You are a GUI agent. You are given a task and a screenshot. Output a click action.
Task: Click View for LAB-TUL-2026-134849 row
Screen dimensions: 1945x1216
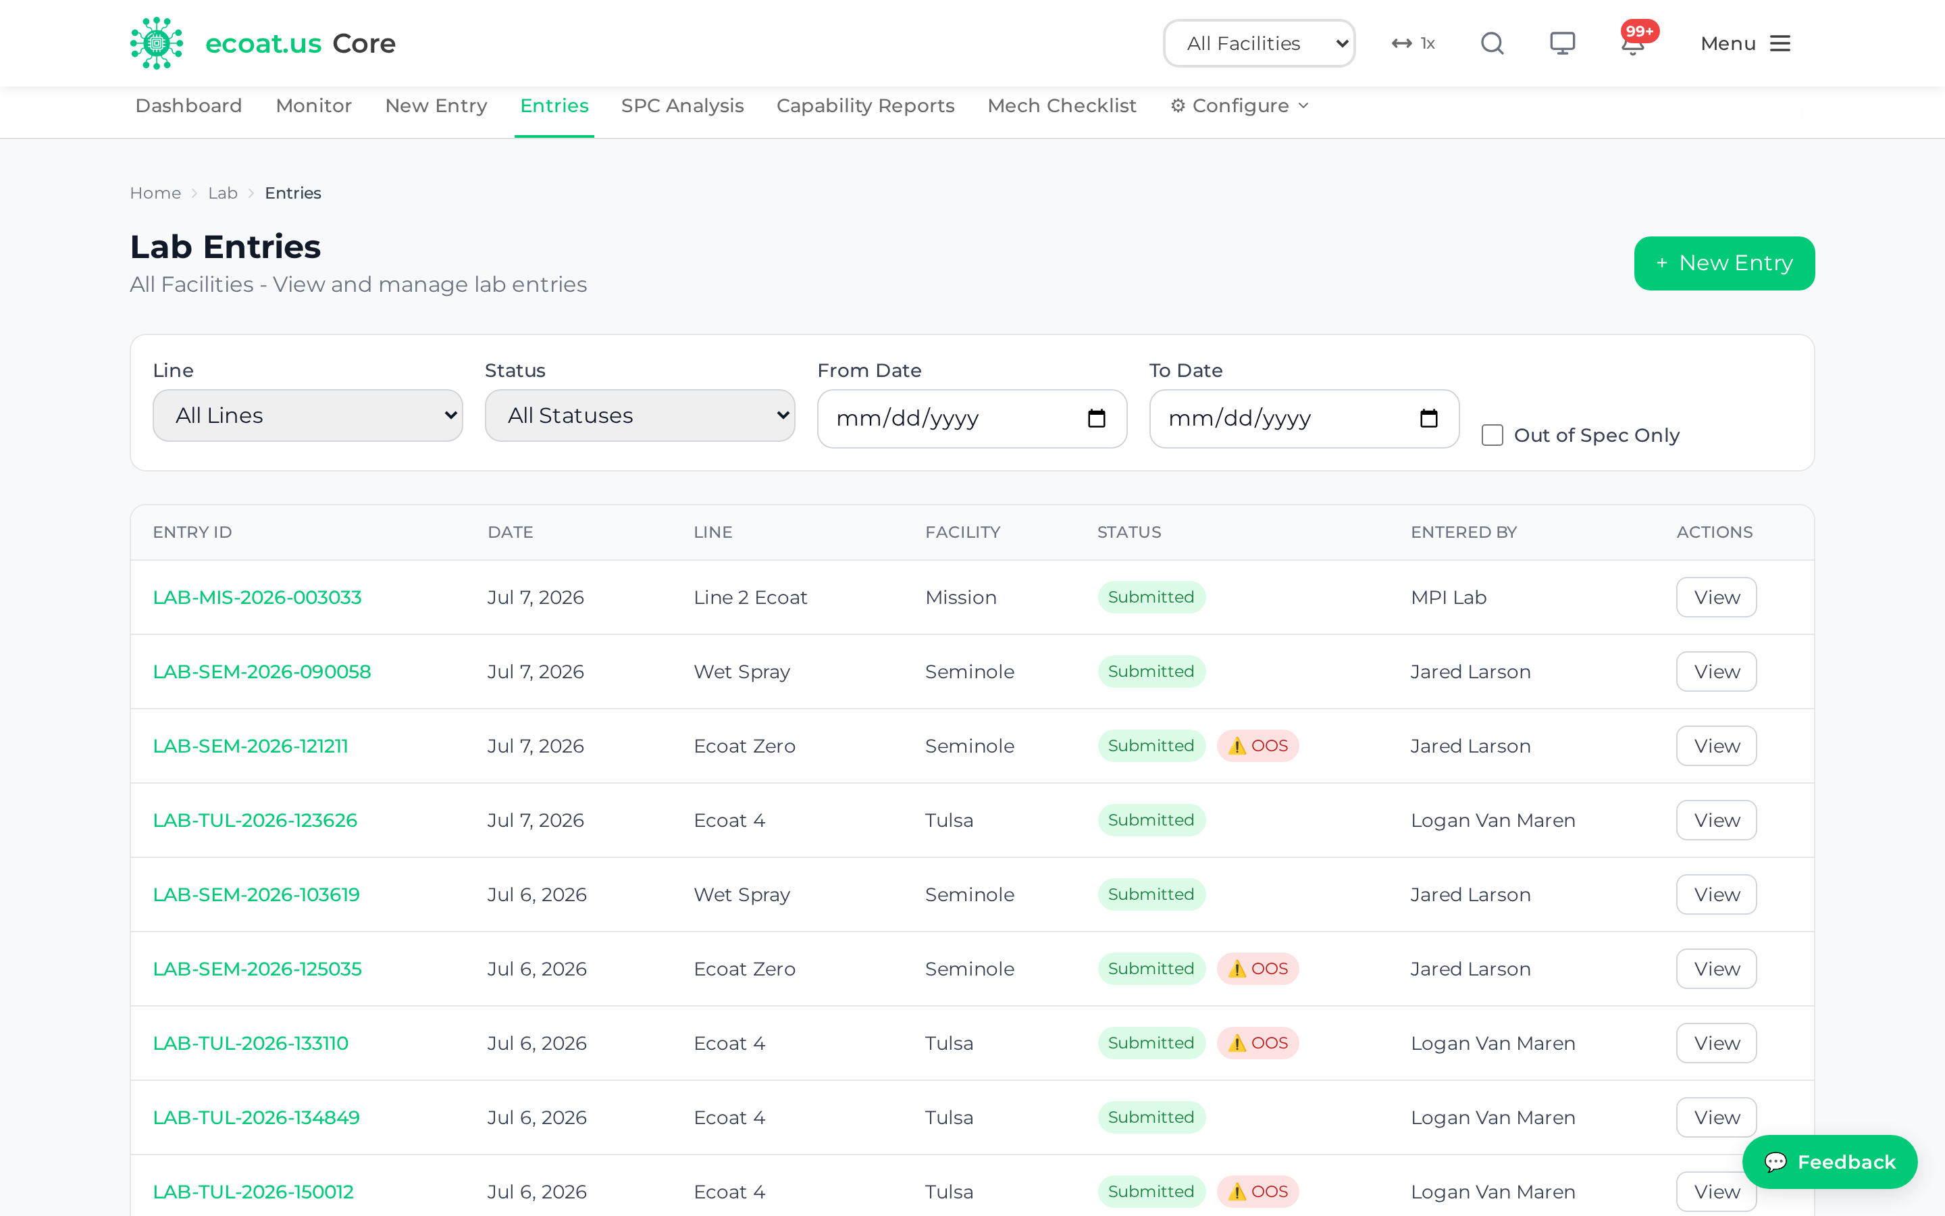[x=1716, y=1117]
